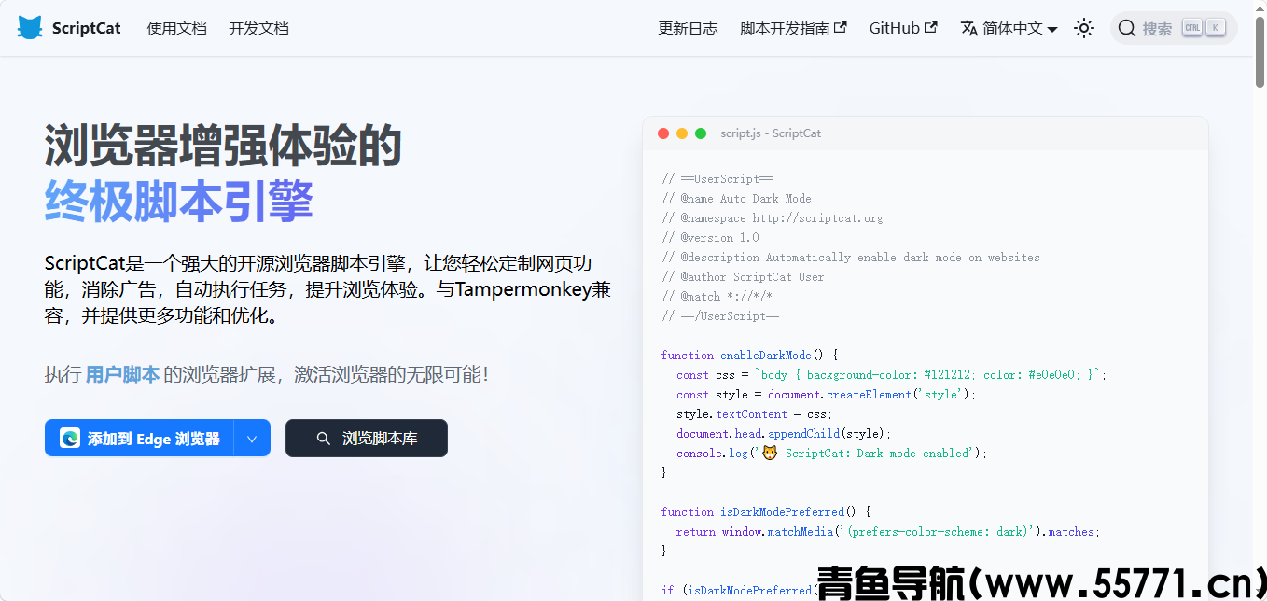Go to 更新日志 page
This screenshot has height=601, width=1267.
[689, 28]
